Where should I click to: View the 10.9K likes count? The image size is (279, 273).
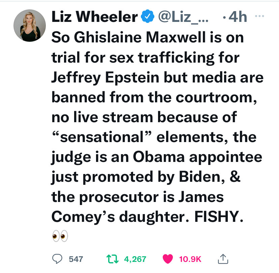(x=190, y=259)
